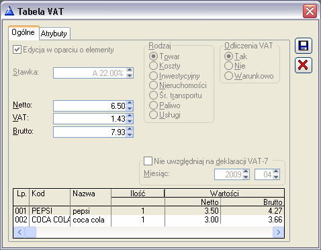Viewport: 321px width, 250px height.
Task: Select the PEPSI row in the table
Action: tap(148, 211)
